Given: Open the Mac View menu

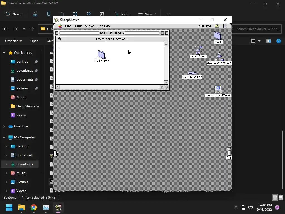Looking at the screenshot, I should point(89,26).
